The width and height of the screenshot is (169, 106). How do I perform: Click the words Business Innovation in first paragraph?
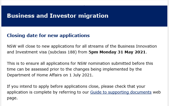tap(137, 46)
